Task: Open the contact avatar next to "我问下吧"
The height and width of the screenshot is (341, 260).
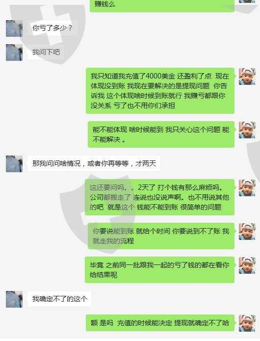Action: pos(14,52)
